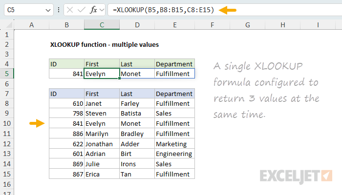Select the cell containing Batista
Image resolution: width=342 pixels, height=195 pixels.
(137, 114)
